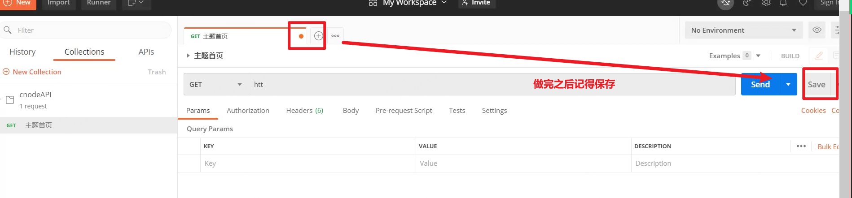
Task: Click the Save button
Action: click(x=816, y=84)
